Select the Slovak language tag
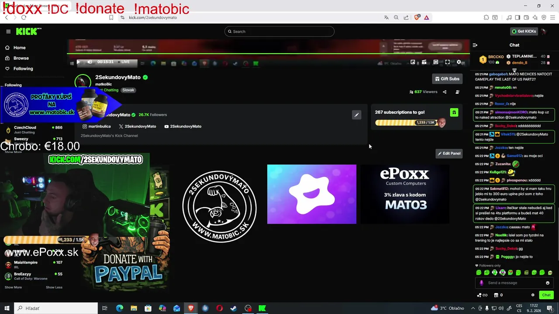559x314 pixels. pyautogui.click(x=128, y=90)
